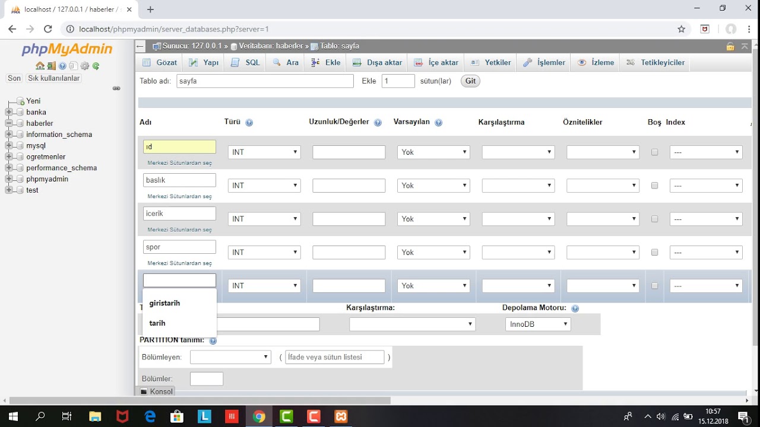Click McAfee extension icon in Chrome toolbar
Viewport: 760px width, 427px height.
705,29
